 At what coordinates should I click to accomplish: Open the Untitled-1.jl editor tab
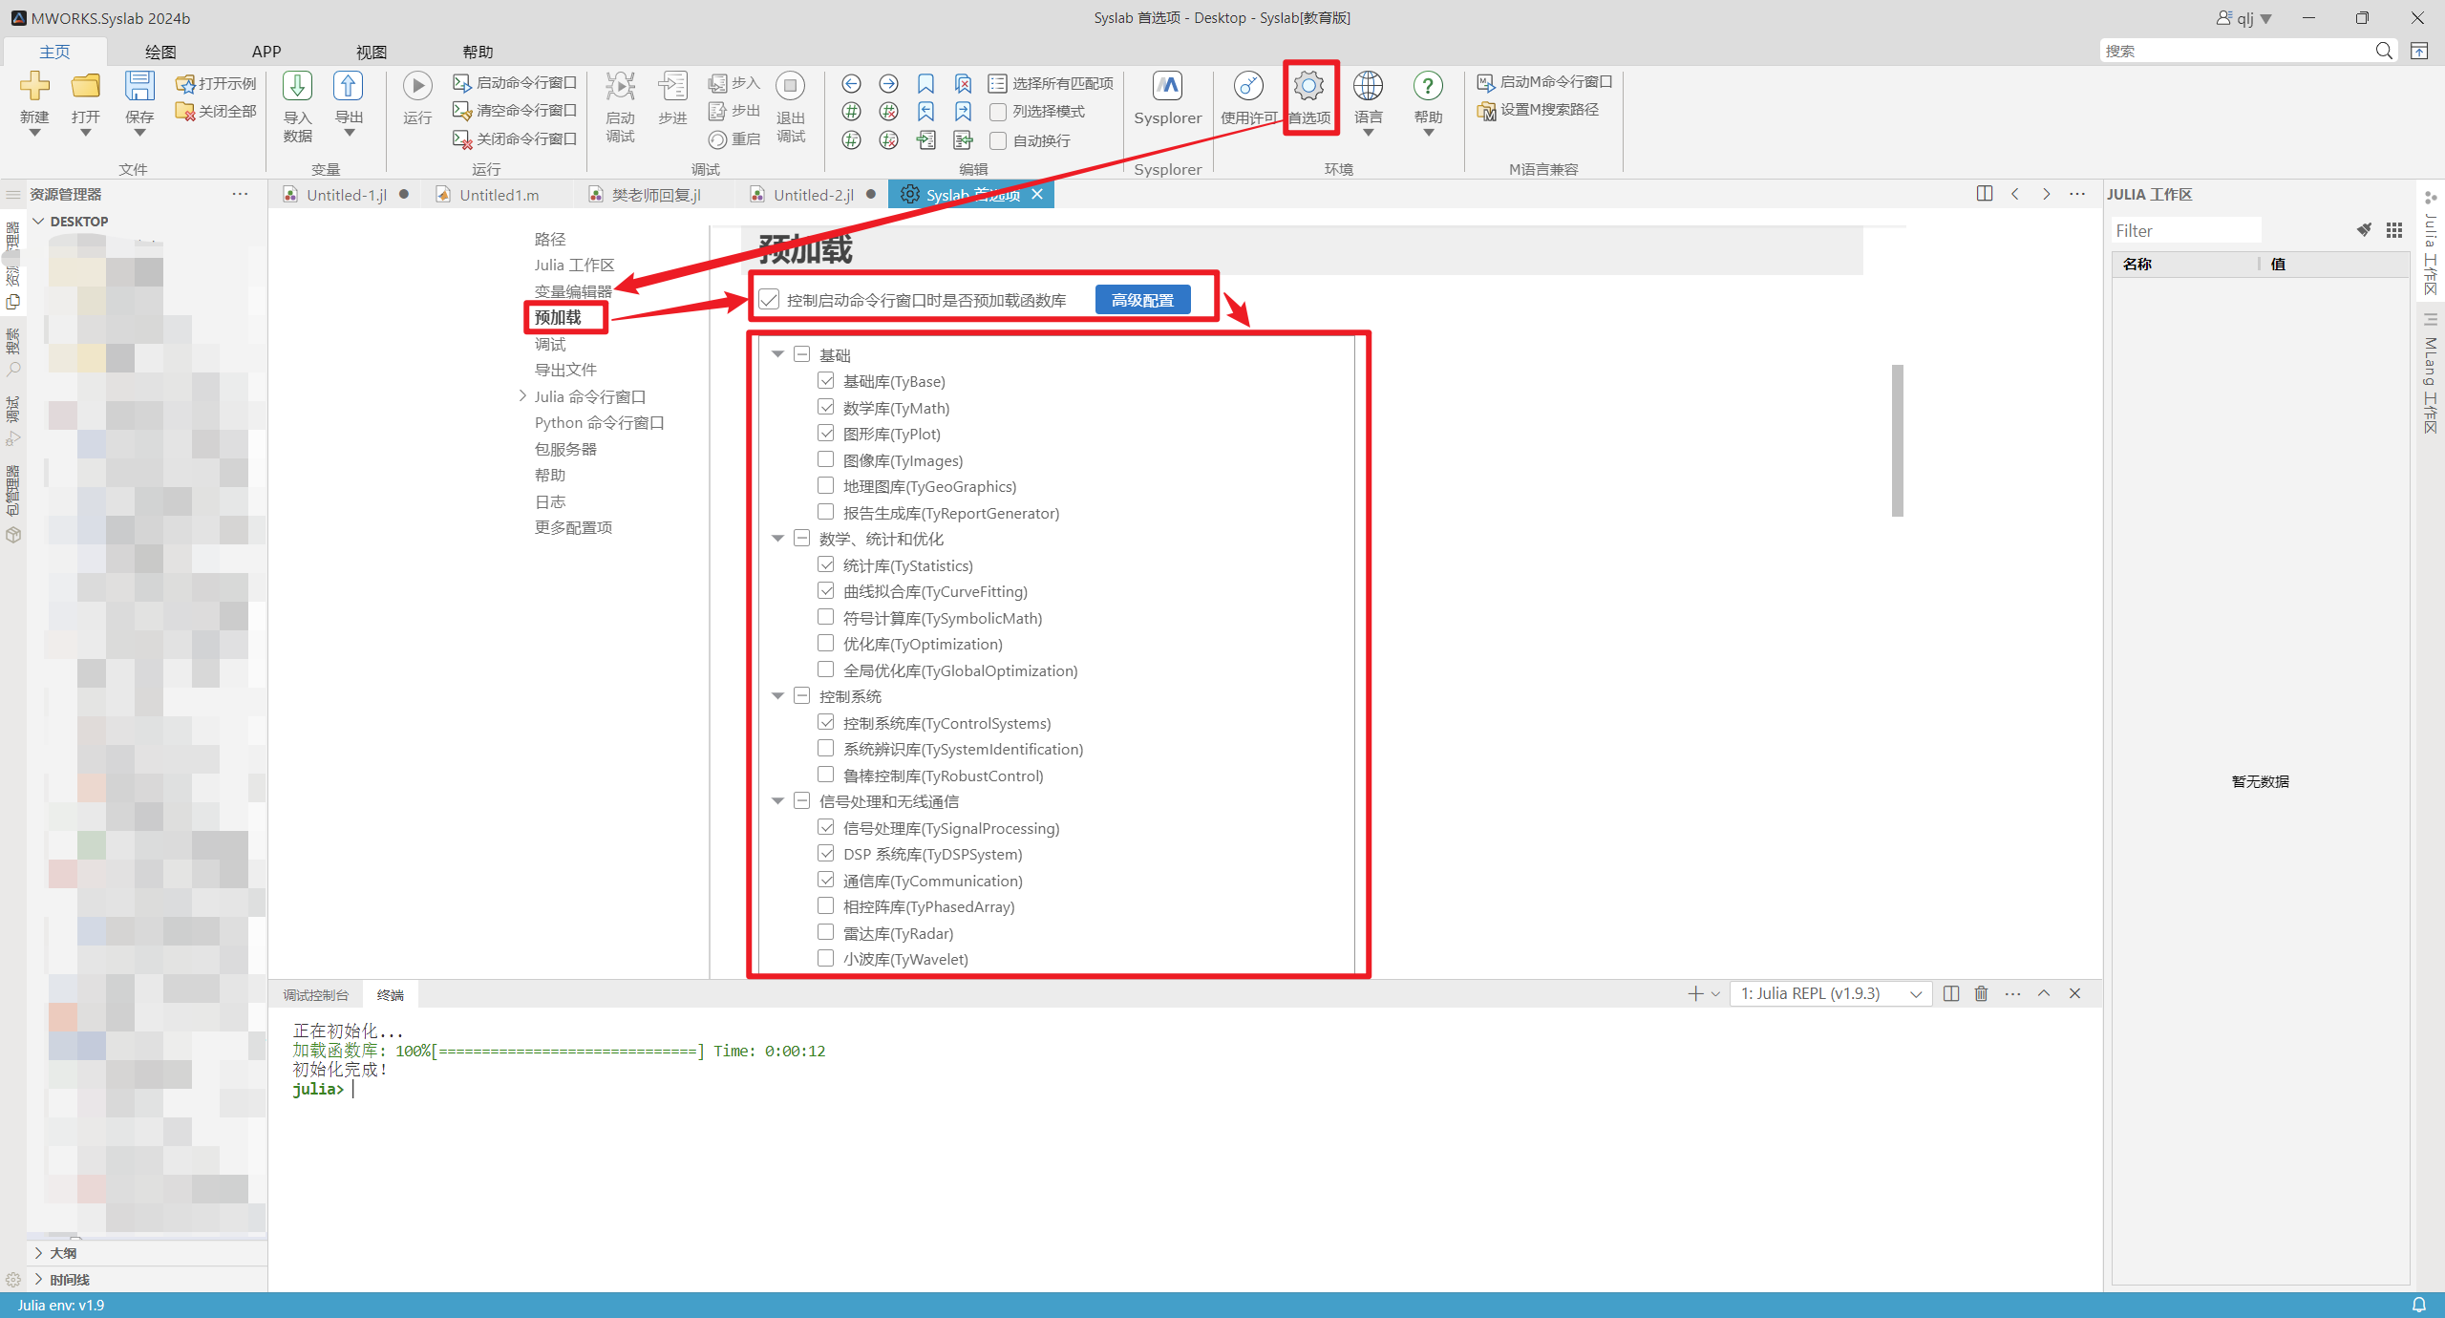pos(346,195)
